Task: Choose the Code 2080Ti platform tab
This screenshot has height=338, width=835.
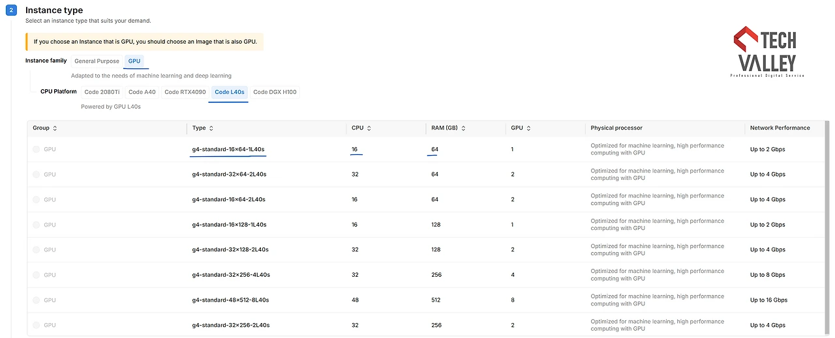Action: click(x=102, y=92)
